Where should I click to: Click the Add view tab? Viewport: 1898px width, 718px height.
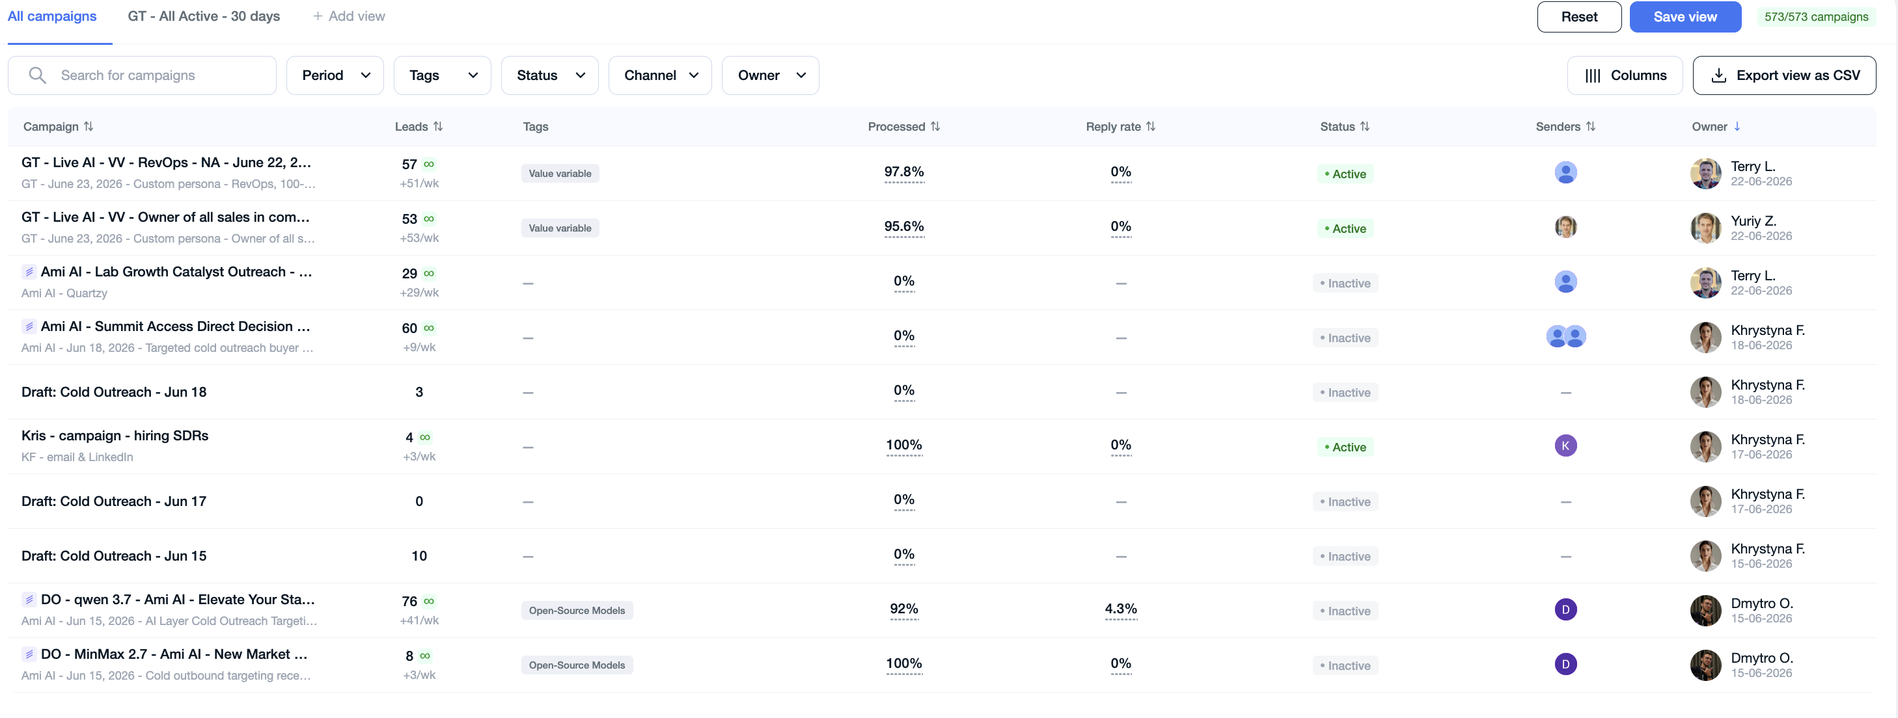tap(348, 16)
